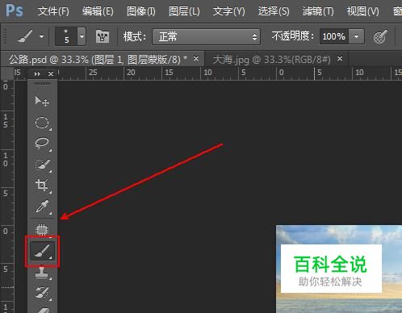This screenshot has height=313, width=402.
Task: Open the 编辑(E) menu
Action: coord(98,11)
